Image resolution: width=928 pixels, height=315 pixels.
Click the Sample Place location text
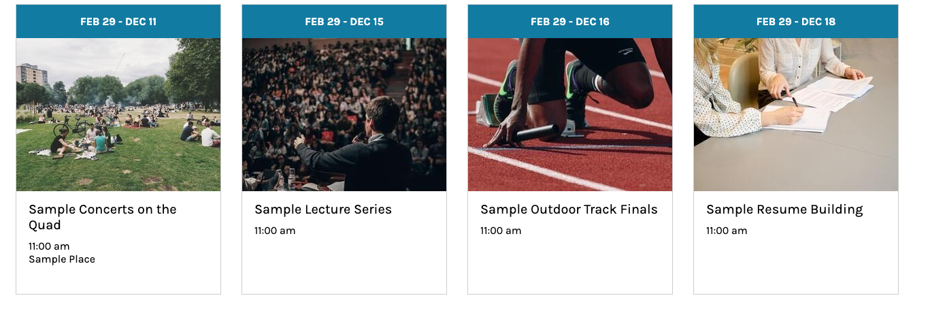pos(62,259)
